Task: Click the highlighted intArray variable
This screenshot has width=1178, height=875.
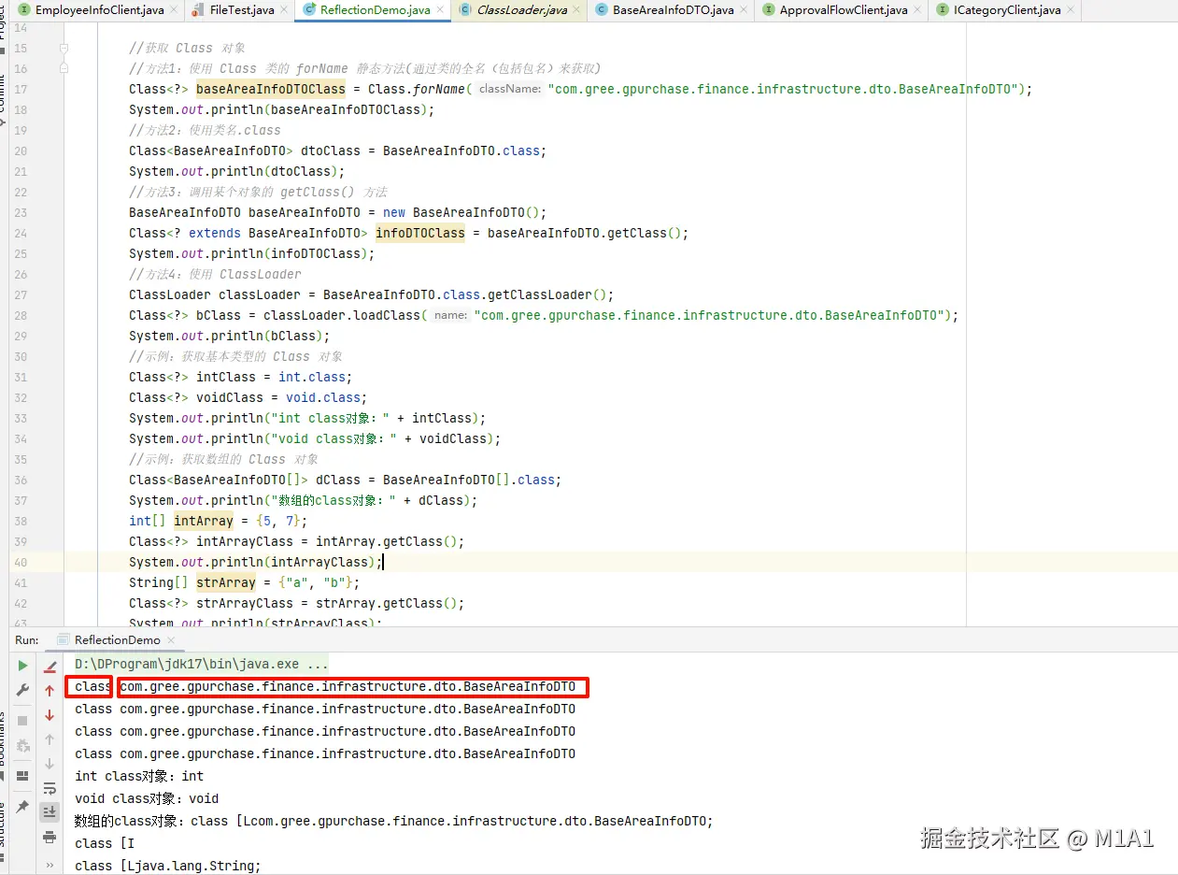Action: pyautogui.click(x=204, y=522)
